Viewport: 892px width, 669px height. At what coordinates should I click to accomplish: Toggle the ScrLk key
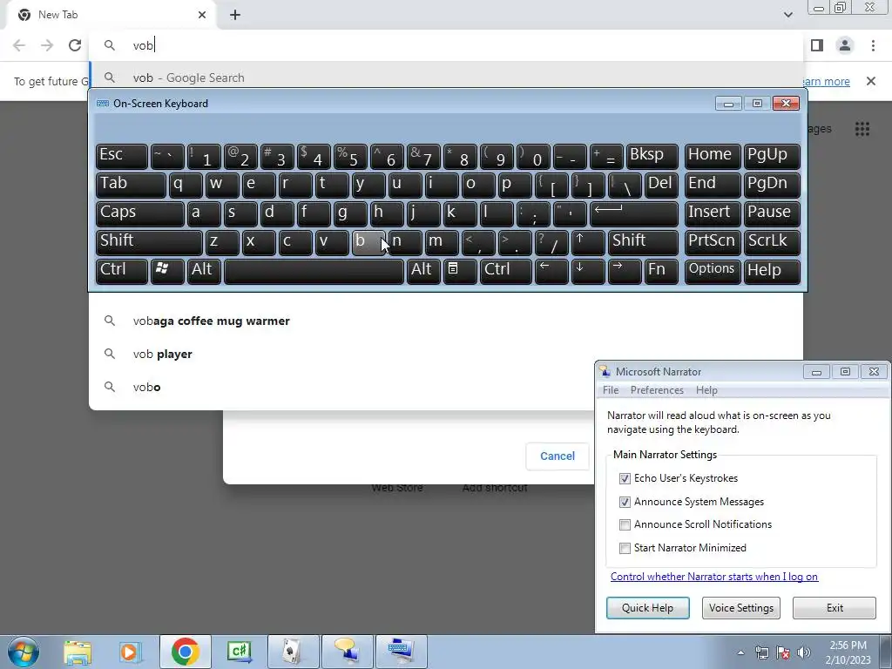click(772, 242)
